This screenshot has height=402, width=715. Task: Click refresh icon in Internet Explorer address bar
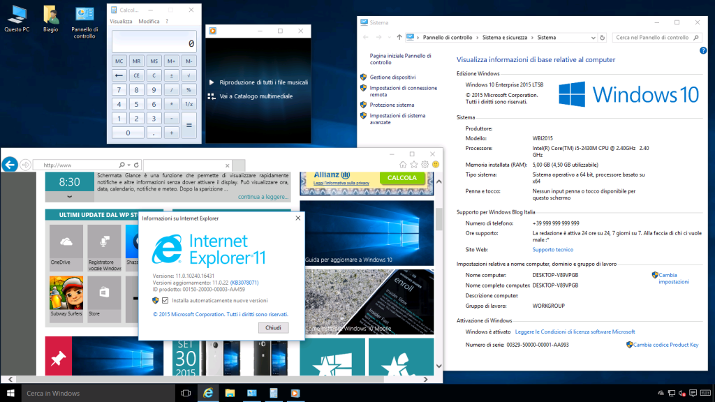[136, 165]
